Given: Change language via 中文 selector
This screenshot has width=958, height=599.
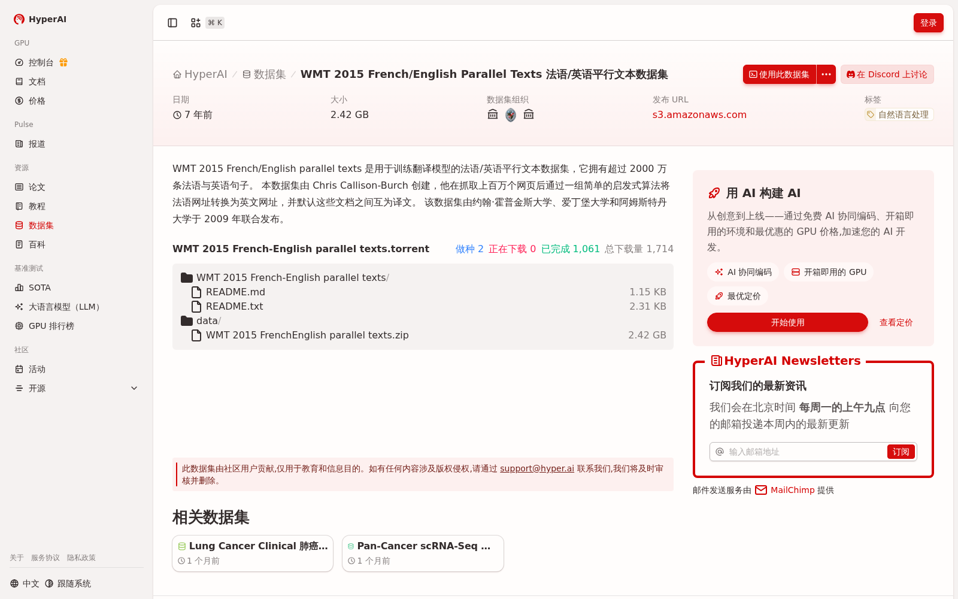Looking at the screenshot, I should (x=25, y=583).
